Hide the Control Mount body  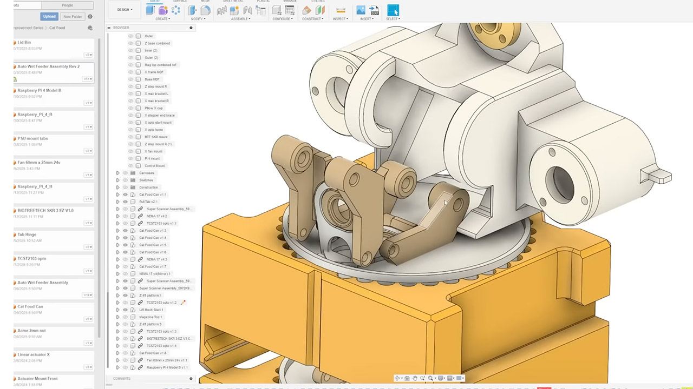130,166
